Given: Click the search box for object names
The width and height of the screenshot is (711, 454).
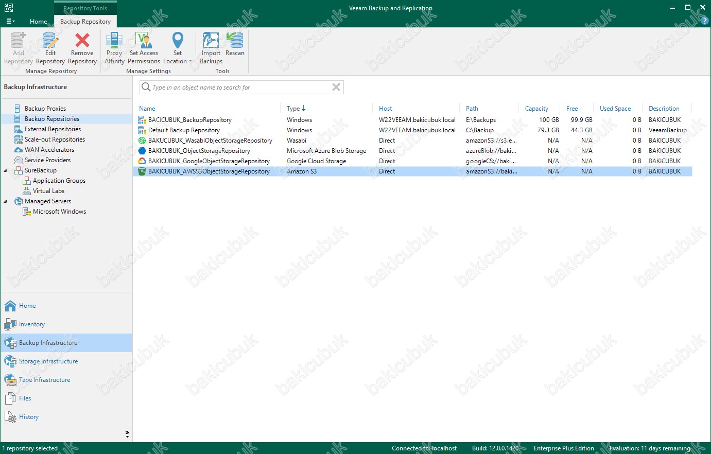Looking at the screenshot, I should (241, 88).
